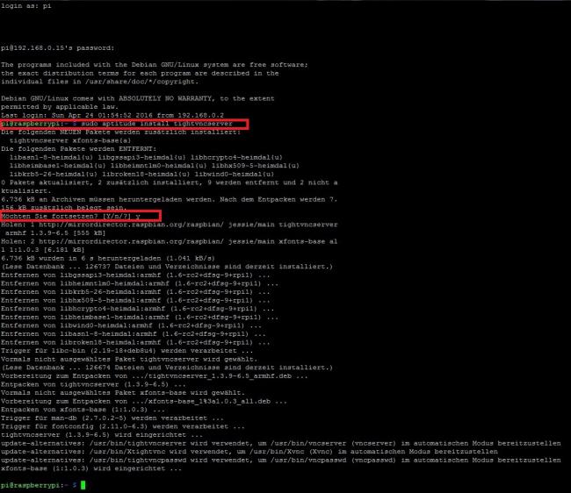Click 'Entfernen von libkrb5-26-heimdal:armhf' line
The height and width of the screenshot is (493, 571).
click(135, 291)
